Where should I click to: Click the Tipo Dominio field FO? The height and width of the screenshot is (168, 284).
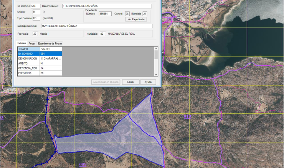(36, 18)
